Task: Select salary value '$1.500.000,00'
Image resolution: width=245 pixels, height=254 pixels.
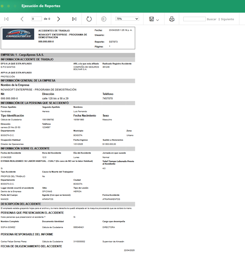Action: (x=109, y=144)
